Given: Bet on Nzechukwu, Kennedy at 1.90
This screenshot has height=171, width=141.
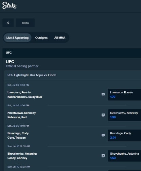Looking at the screenshot, I should [124, 115].
